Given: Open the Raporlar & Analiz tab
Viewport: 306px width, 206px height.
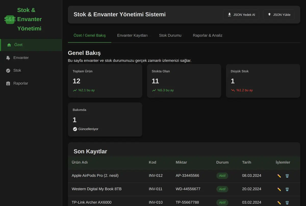Looking at the screenshot, I should point(208,36).
